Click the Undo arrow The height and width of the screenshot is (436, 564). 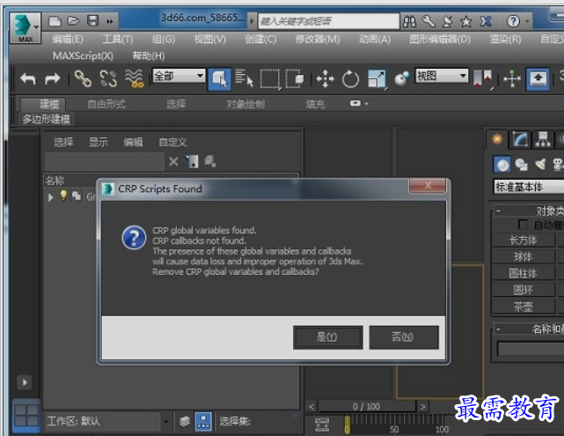27,78
